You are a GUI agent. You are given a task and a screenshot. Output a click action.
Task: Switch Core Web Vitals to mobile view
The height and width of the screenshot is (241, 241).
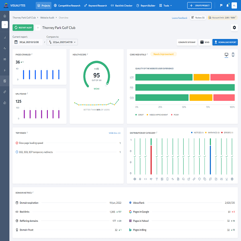(x=233, y=55)
